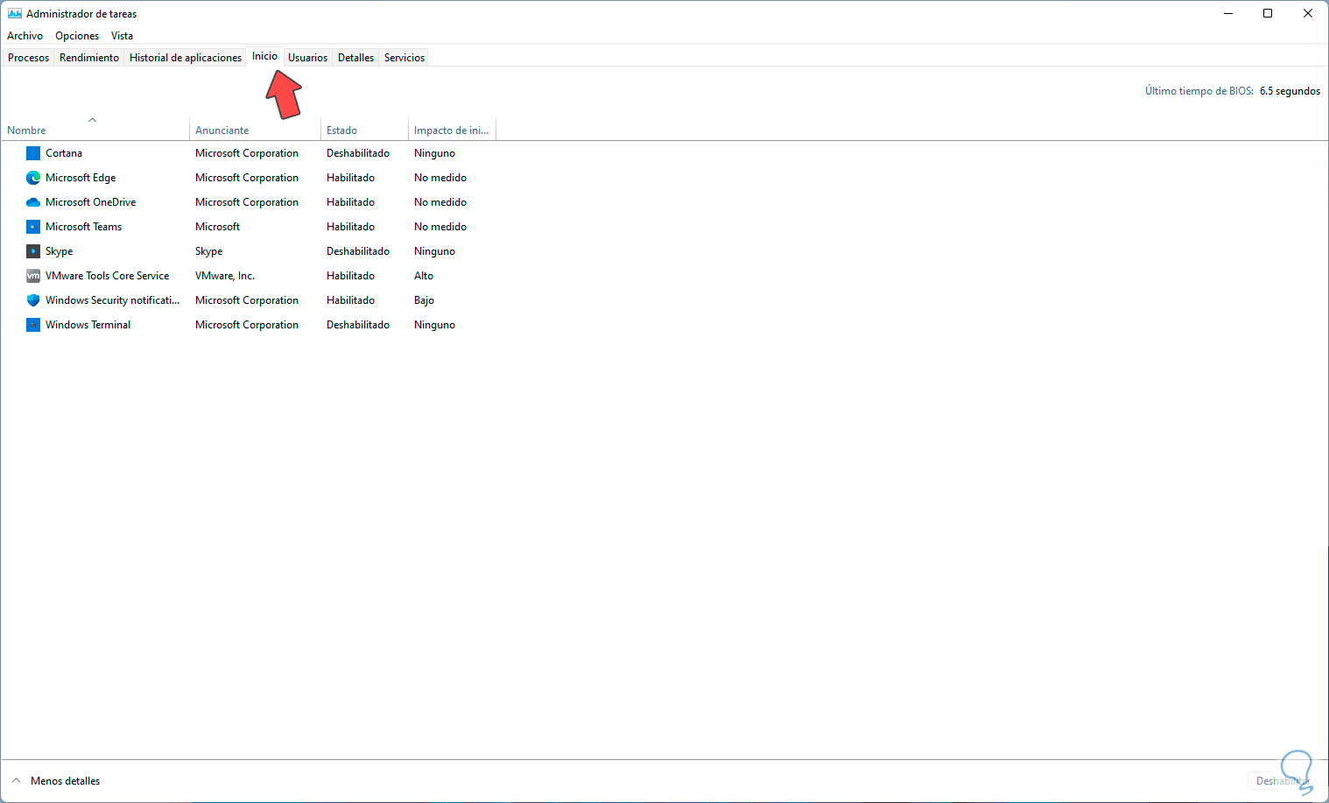1329x803 pixels.
Task: Click the Windows Security shield icon
Action: tap(33, 300)
